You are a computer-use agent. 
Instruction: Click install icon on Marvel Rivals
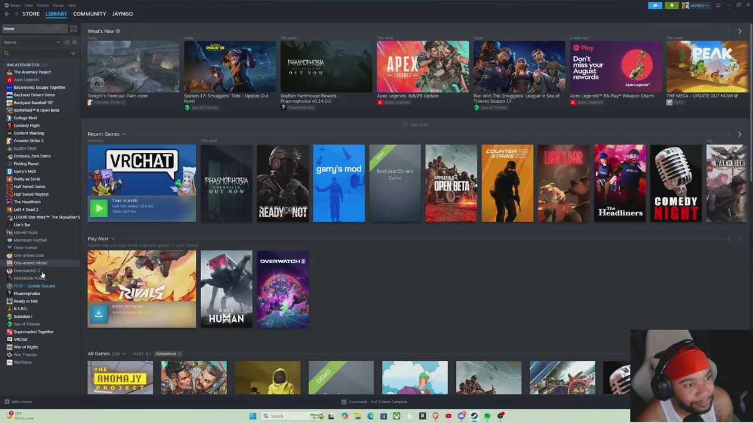98,314
